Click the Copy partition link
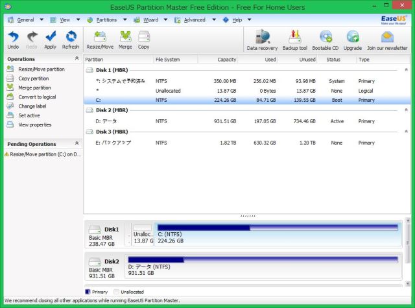This screenshot has height=308, width=415. coord(33,78)
